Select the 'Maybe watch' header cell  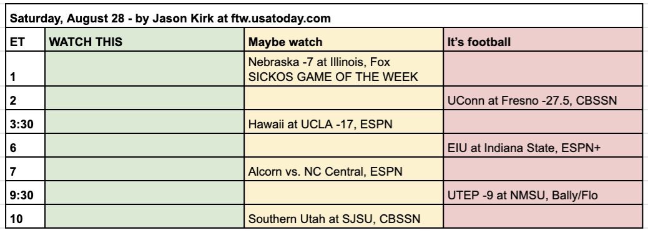344,40
